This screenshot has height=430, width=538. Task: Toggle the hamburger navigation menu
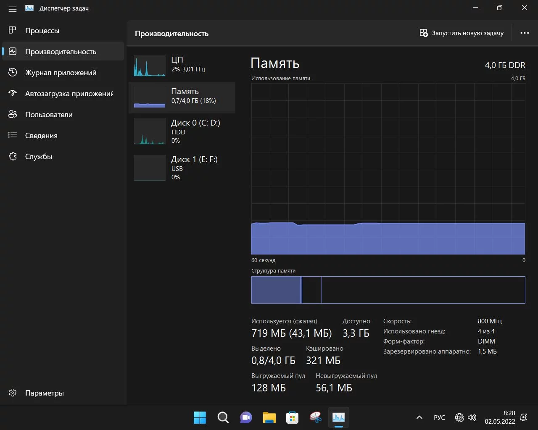(13, 9)
